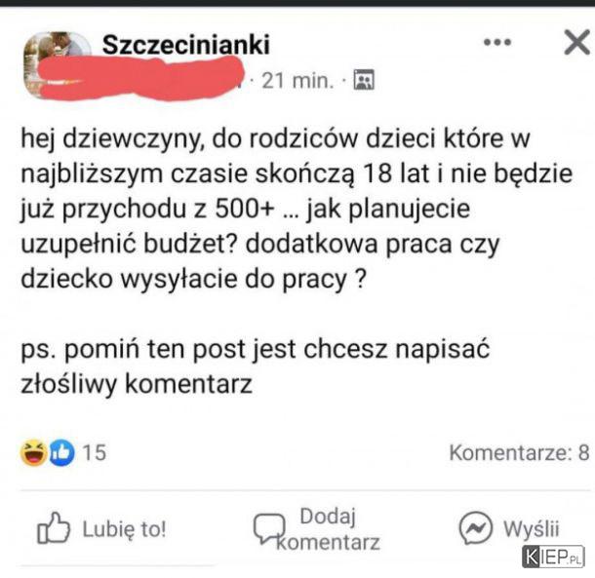Image resolution: width=595 pixels, height=578 pixels.
Task: Click the KIEP.PL watermark logo
Action: pyautogui.click(x=553, y=558)
